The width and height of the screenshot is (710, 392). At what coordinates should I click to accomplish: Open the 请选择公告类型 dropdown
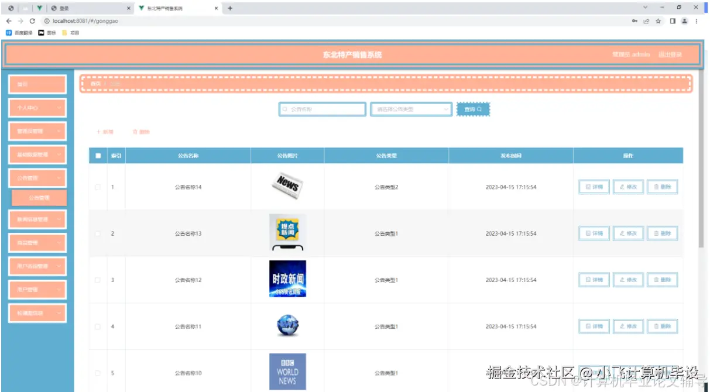point(411,109)
